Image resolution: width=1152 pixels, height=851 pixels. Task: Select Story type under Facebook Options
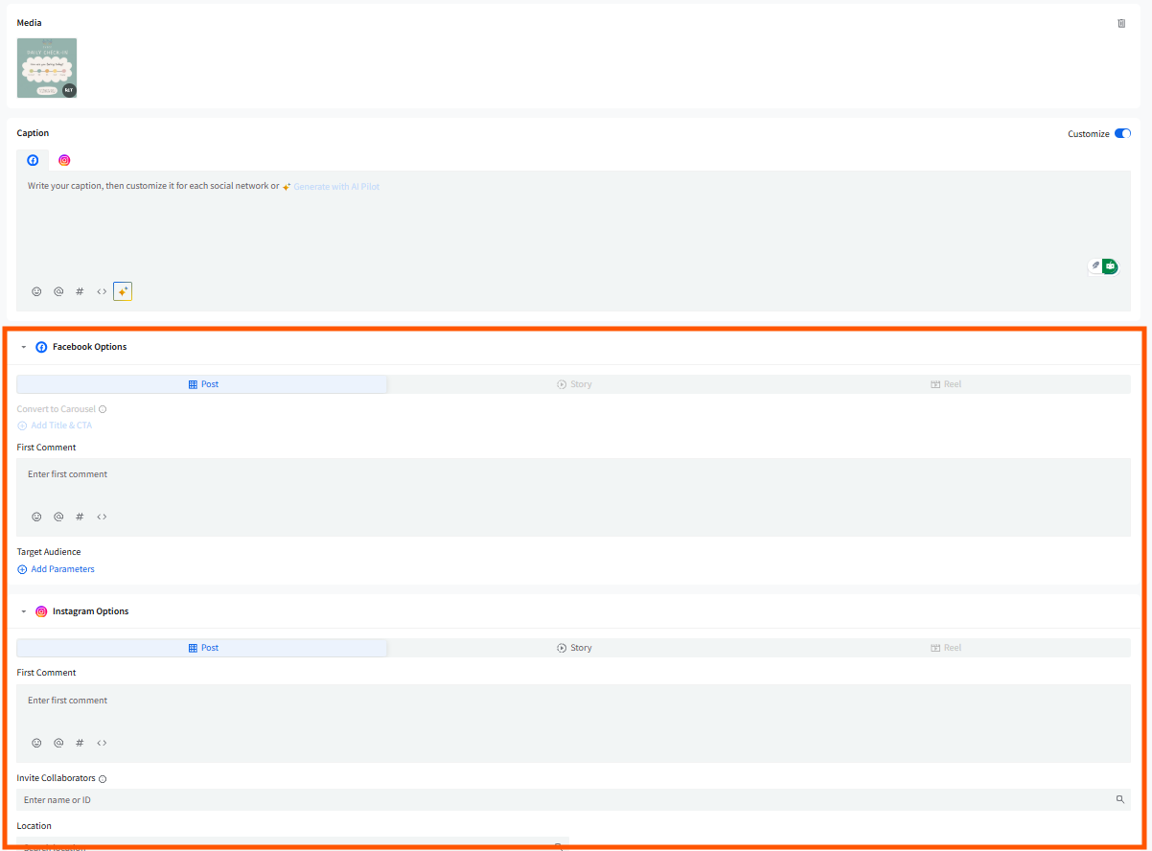click(x=573, y=384)
